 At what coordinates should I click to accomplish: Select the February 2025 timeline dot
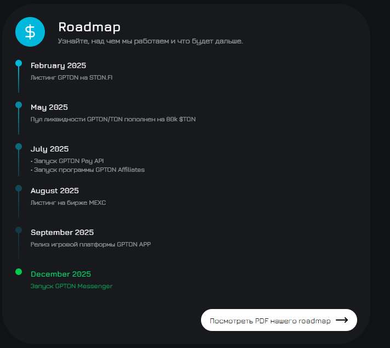[19, 63]
